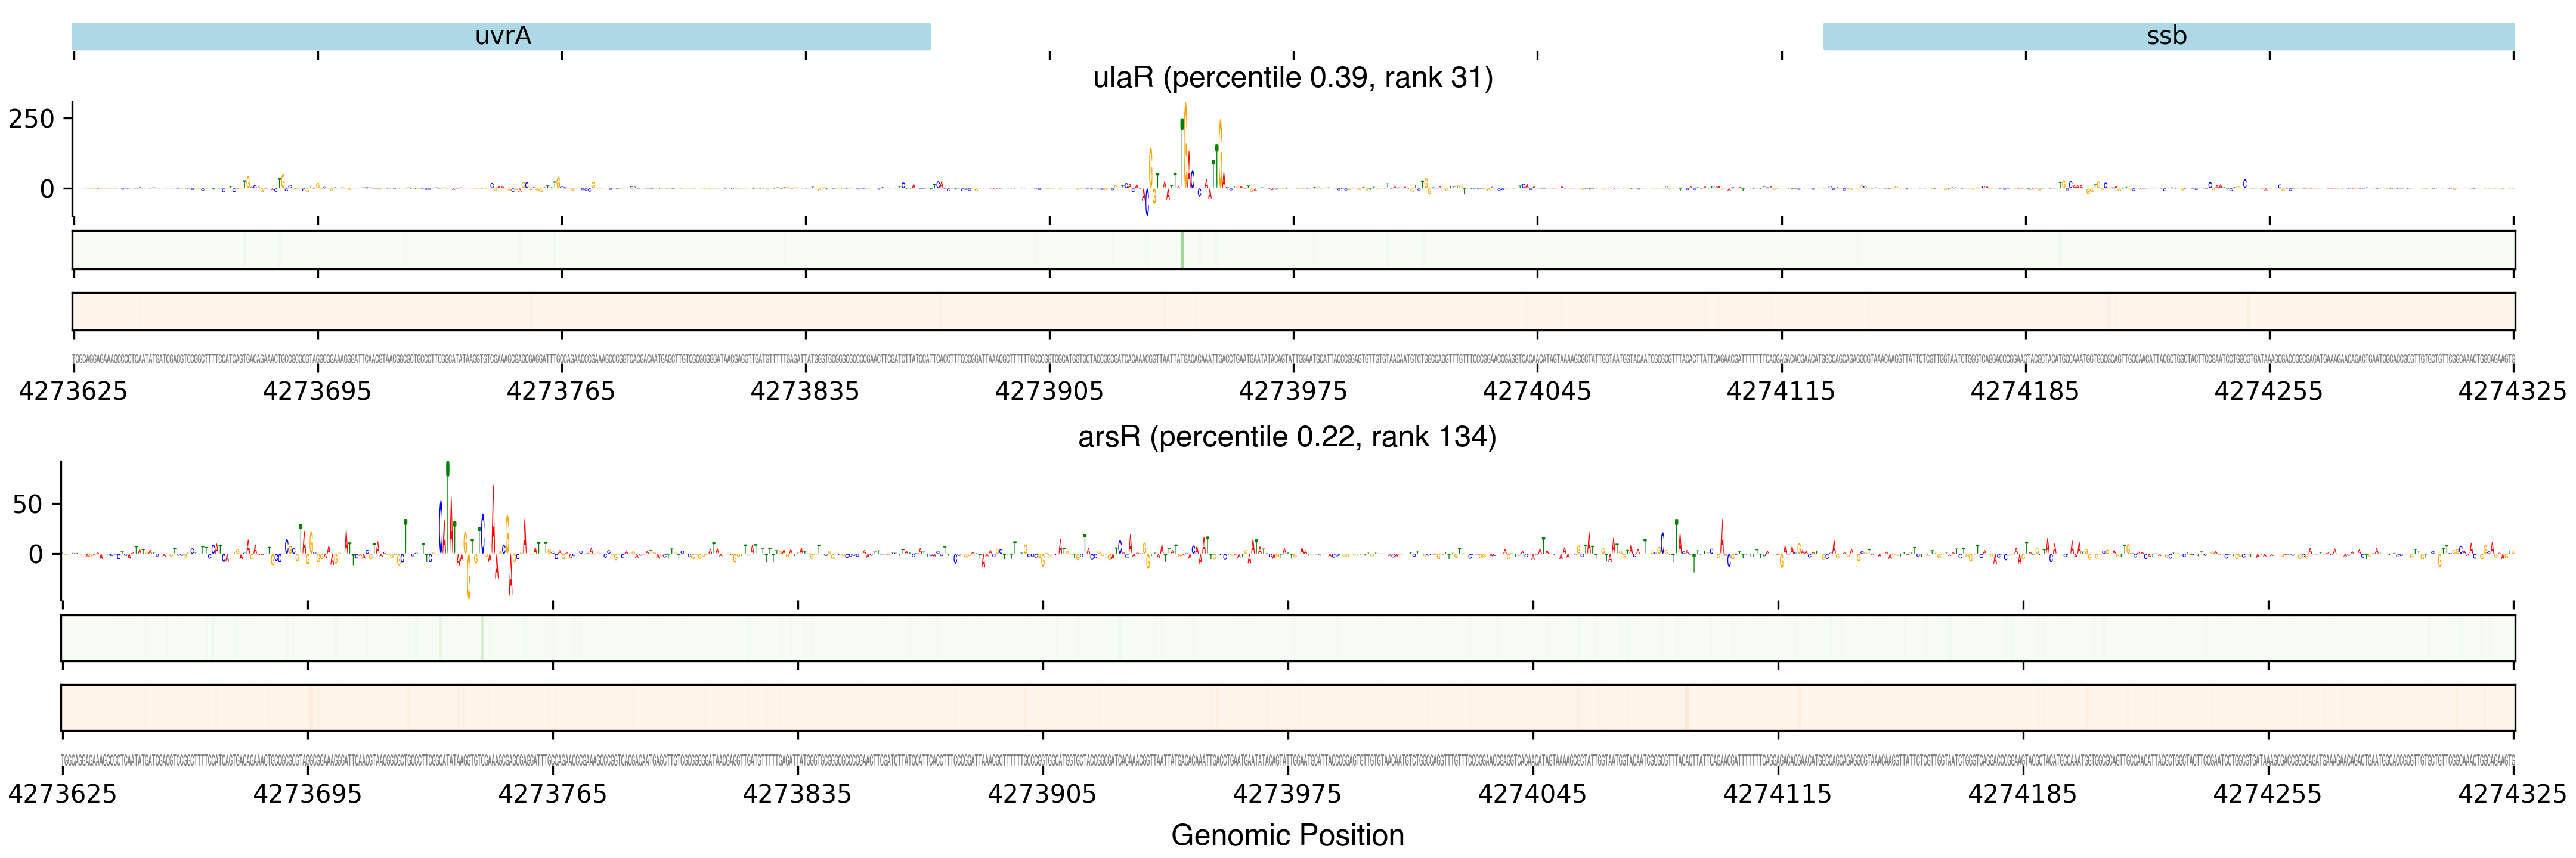2576x858 pixels.
Task: Click the 4274115 tick label in bottom panel
Action: pos(1776,794)
